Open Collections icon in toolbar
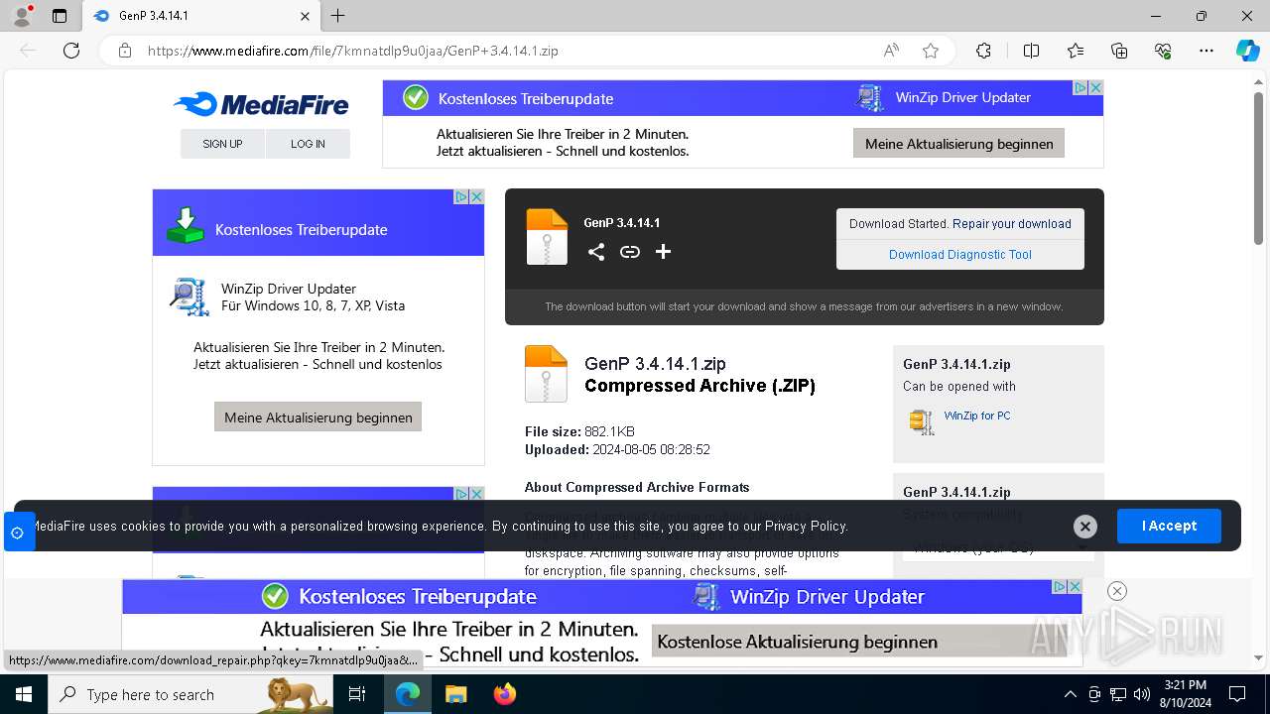Screen dimensions: 1270x714 [1119, 51]
